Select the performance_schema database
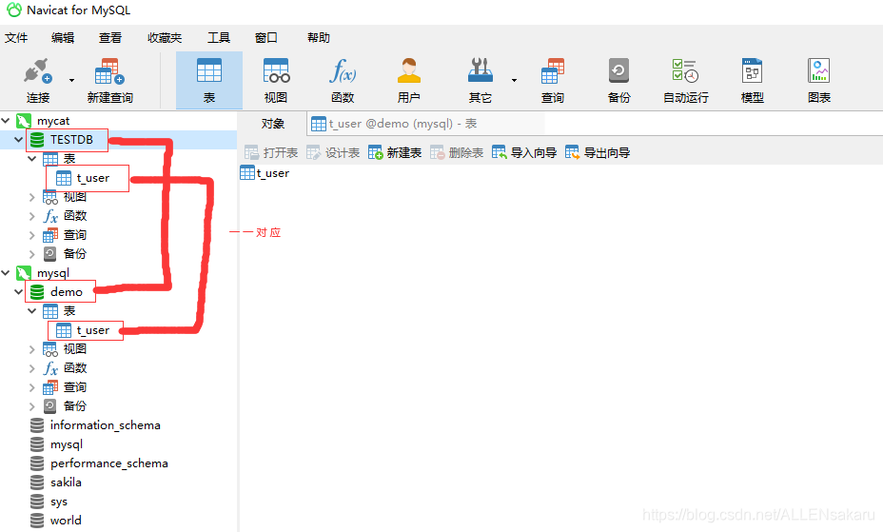The height and width of the screenshot is (532, 883). pos(109,463)
